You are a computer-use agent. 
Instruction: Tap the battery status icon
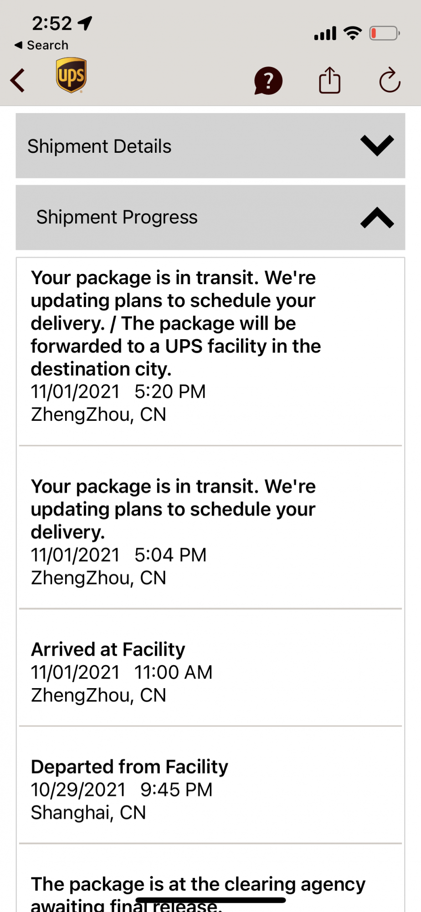click(x=384, y=33)
